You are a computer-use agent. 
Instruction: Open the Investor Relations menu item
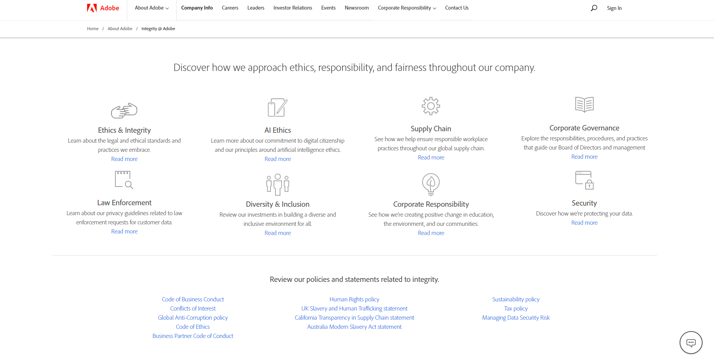pyautogui.click(x=293, y=8)
